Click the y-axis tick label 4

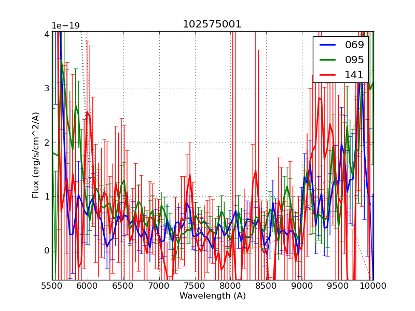(47, 34)
